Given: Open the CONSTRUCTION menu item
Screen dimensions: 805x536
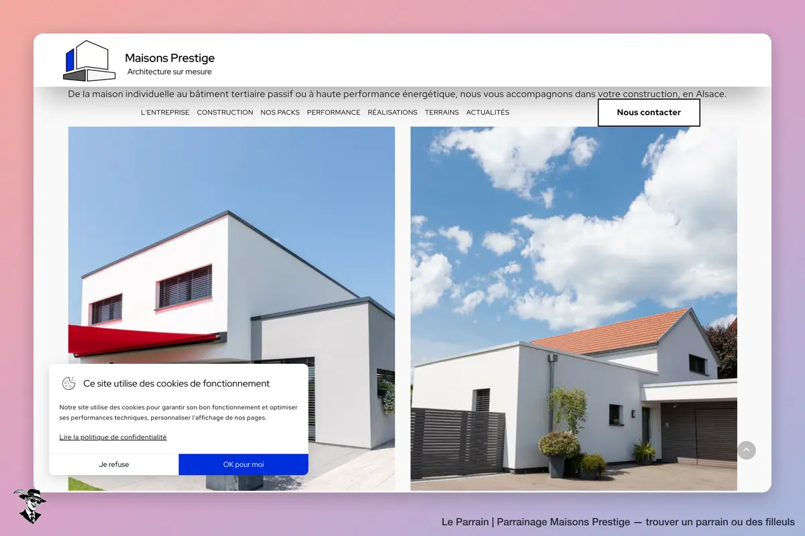Looking at the screenshot, I should tap(225, 113).
